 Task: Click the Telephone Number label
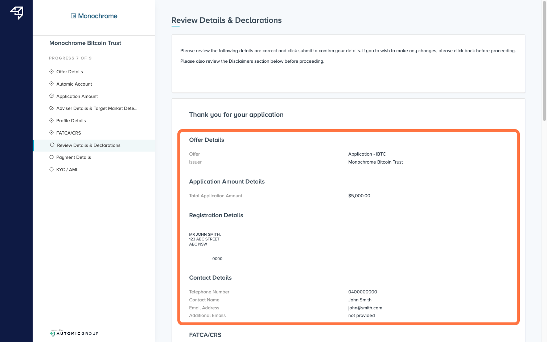[x=209, y=292]
